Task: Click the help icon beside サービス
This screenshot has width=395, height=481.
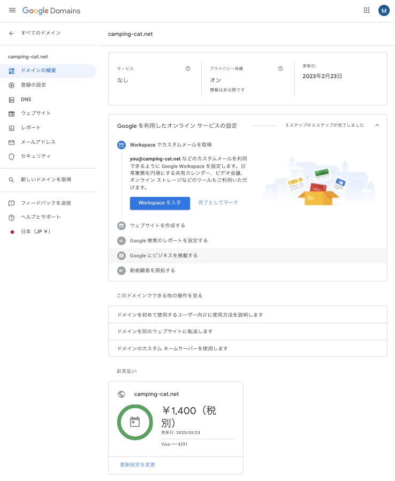Action: [x=188, y=68]
